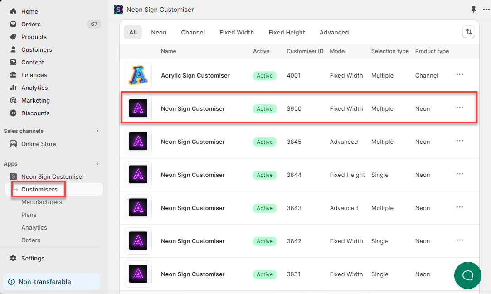Click the sort arrows button above table
Screen dimensions: 491x294
coord(469,32)
